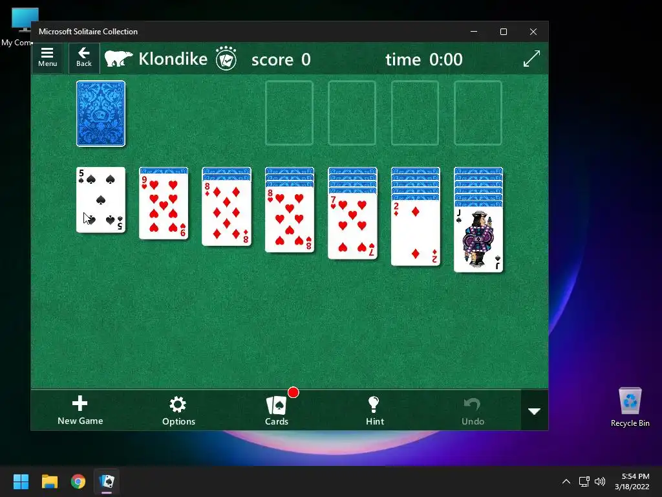The height and width of the screenshot is (497, 662).
Task: Click the first empty foundation slot
Action: (289, 113)
